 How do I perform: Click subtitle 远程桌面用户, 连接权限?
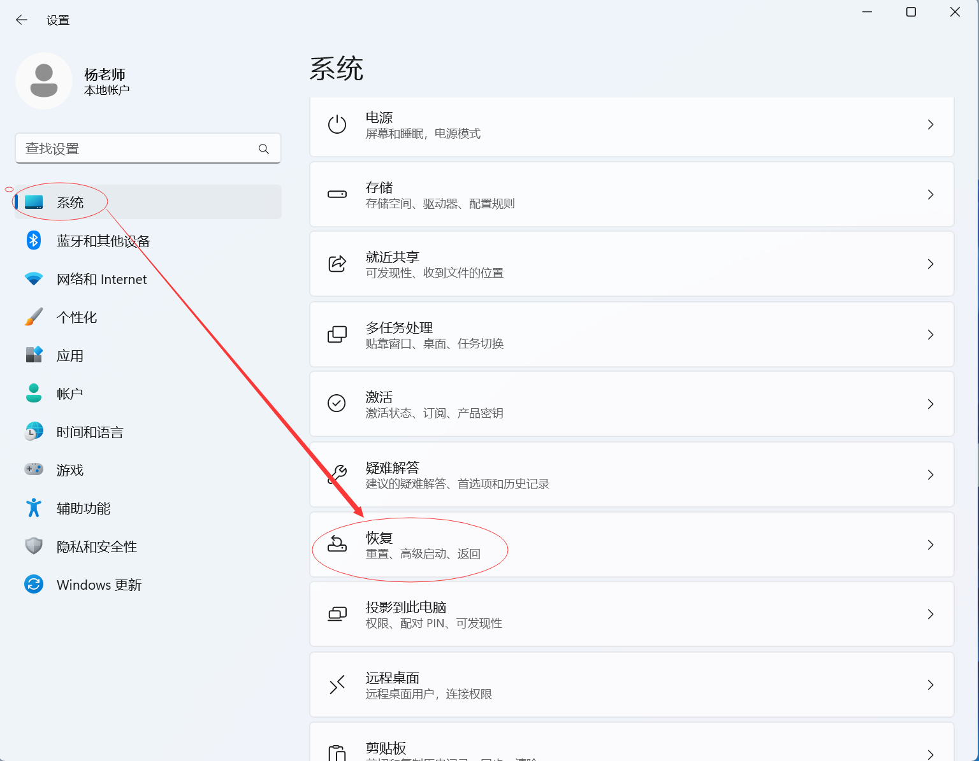[429, 694]
